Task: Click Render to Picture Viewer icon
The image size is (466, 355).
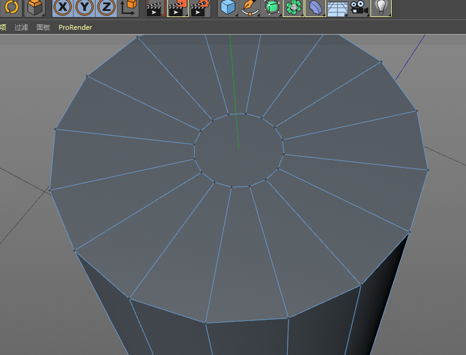Action: (x=178, y=7)
